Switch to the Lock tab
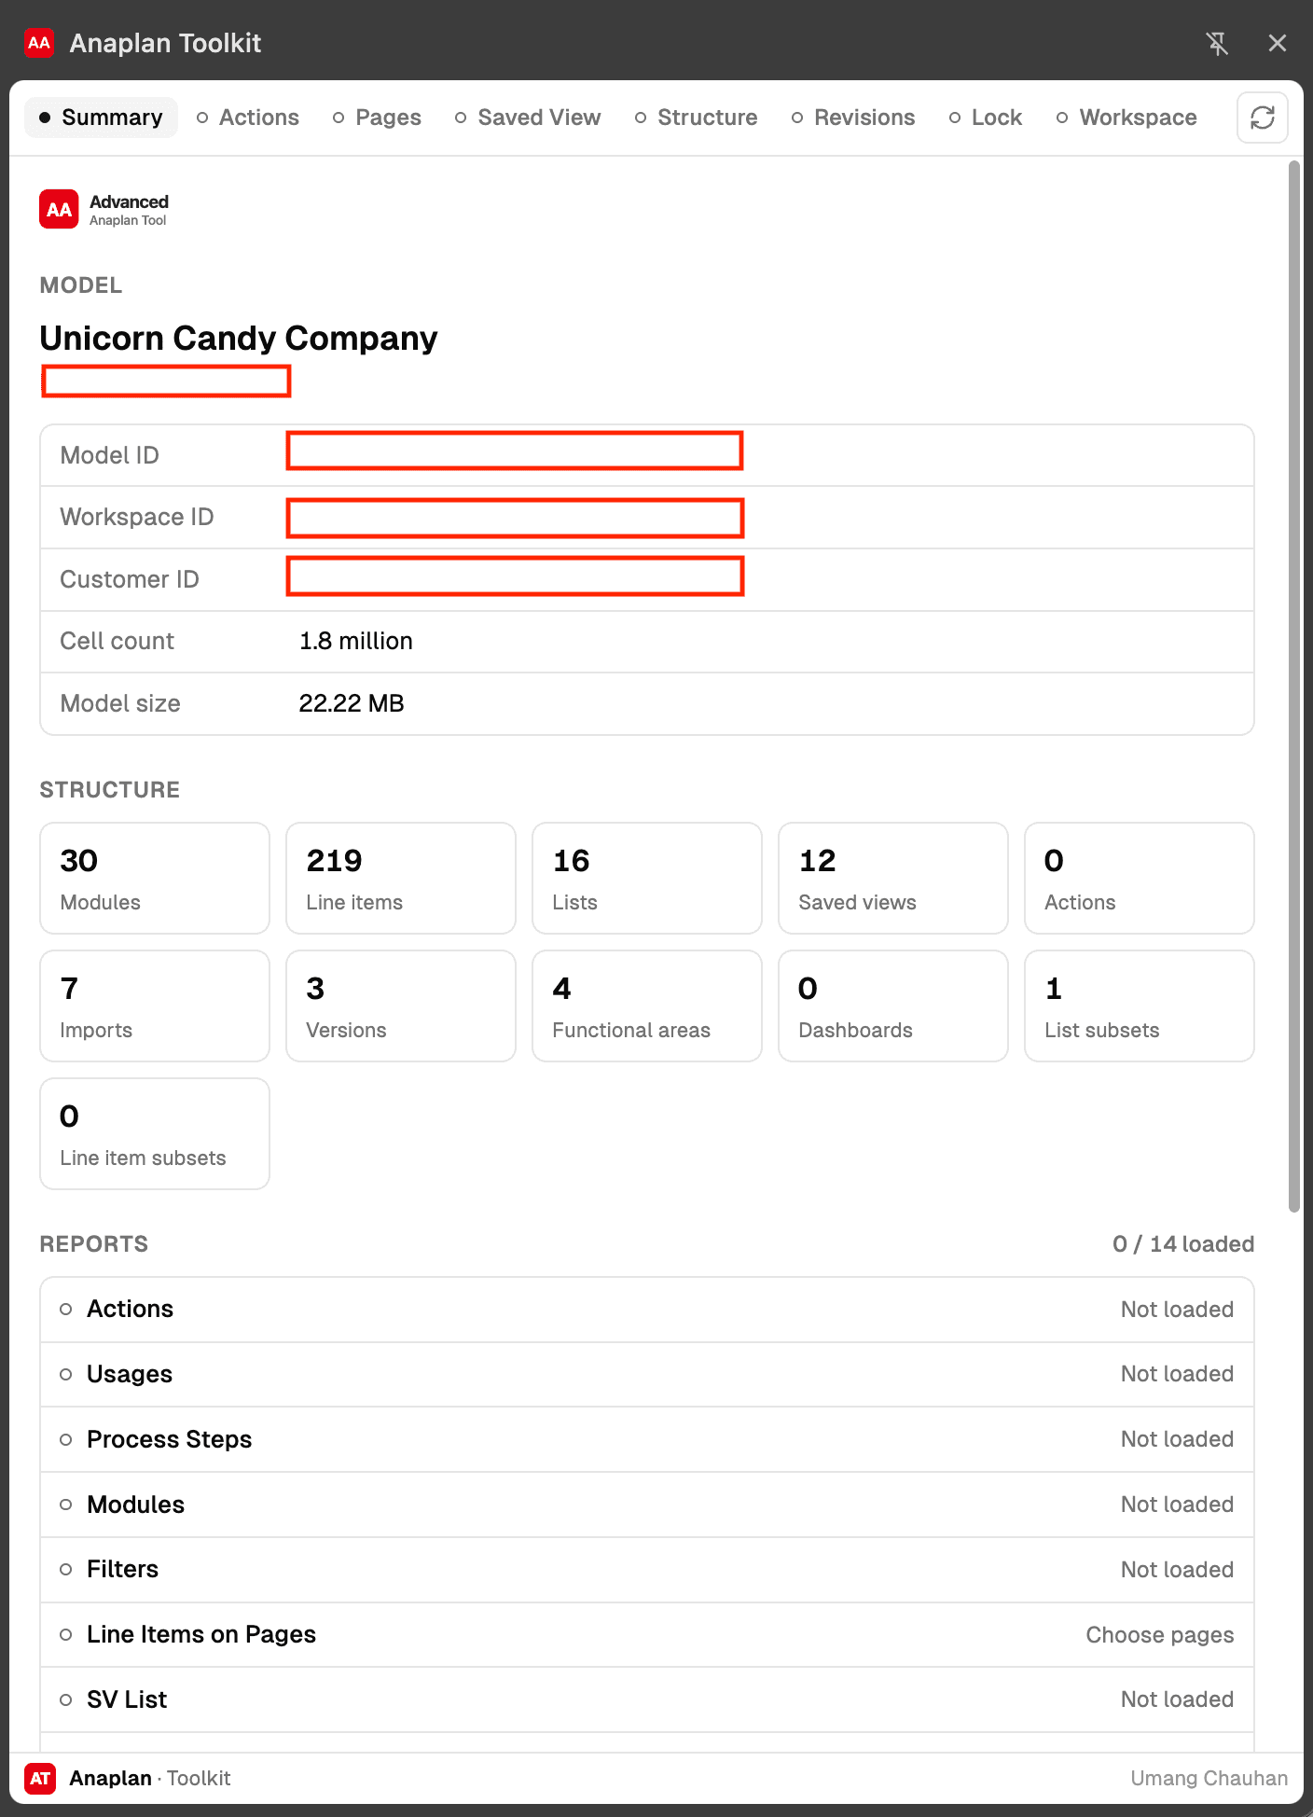This screenshot has width=1313, height=1817. click(x=986, y=118)
